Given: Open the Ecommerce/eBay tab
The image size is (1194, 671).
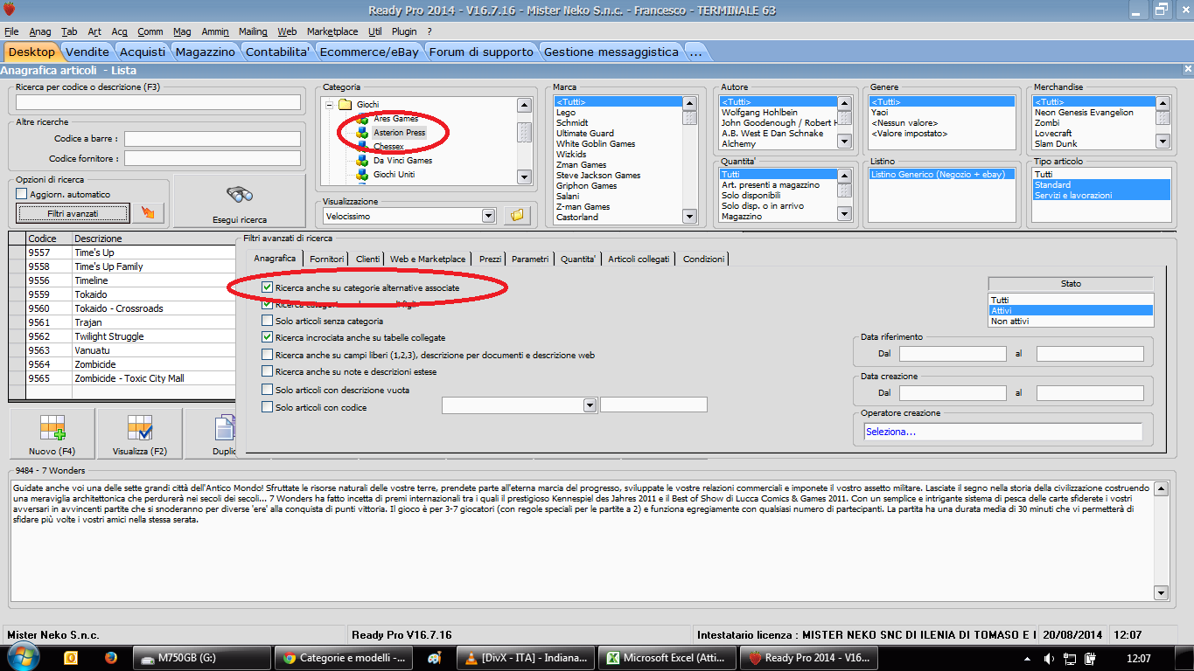Looking at the screenshot, I should pyautogui.click(x=370, y=52).
